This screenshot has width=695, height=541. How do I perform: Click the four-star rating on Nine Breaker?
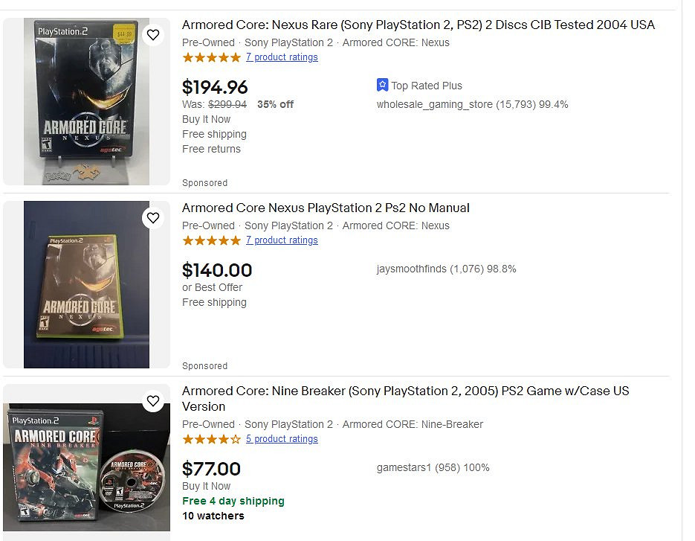click(212, 439)
